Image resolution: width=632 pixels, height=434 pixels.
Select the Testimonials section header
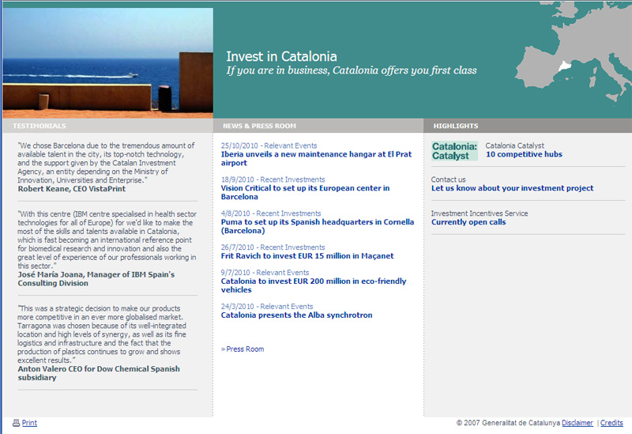[x=39, y=126]
